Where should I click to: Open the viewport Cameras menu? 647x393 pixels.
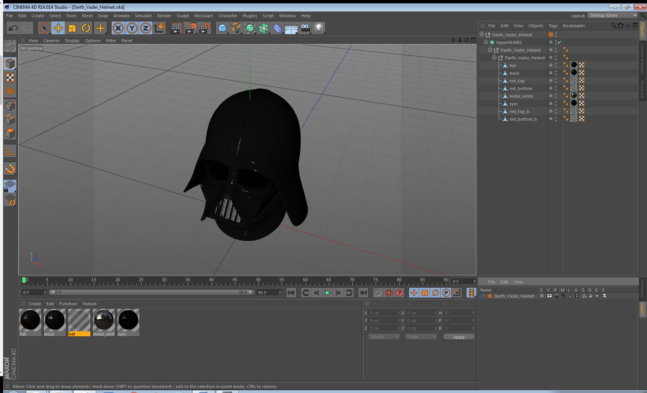[51, 41]
